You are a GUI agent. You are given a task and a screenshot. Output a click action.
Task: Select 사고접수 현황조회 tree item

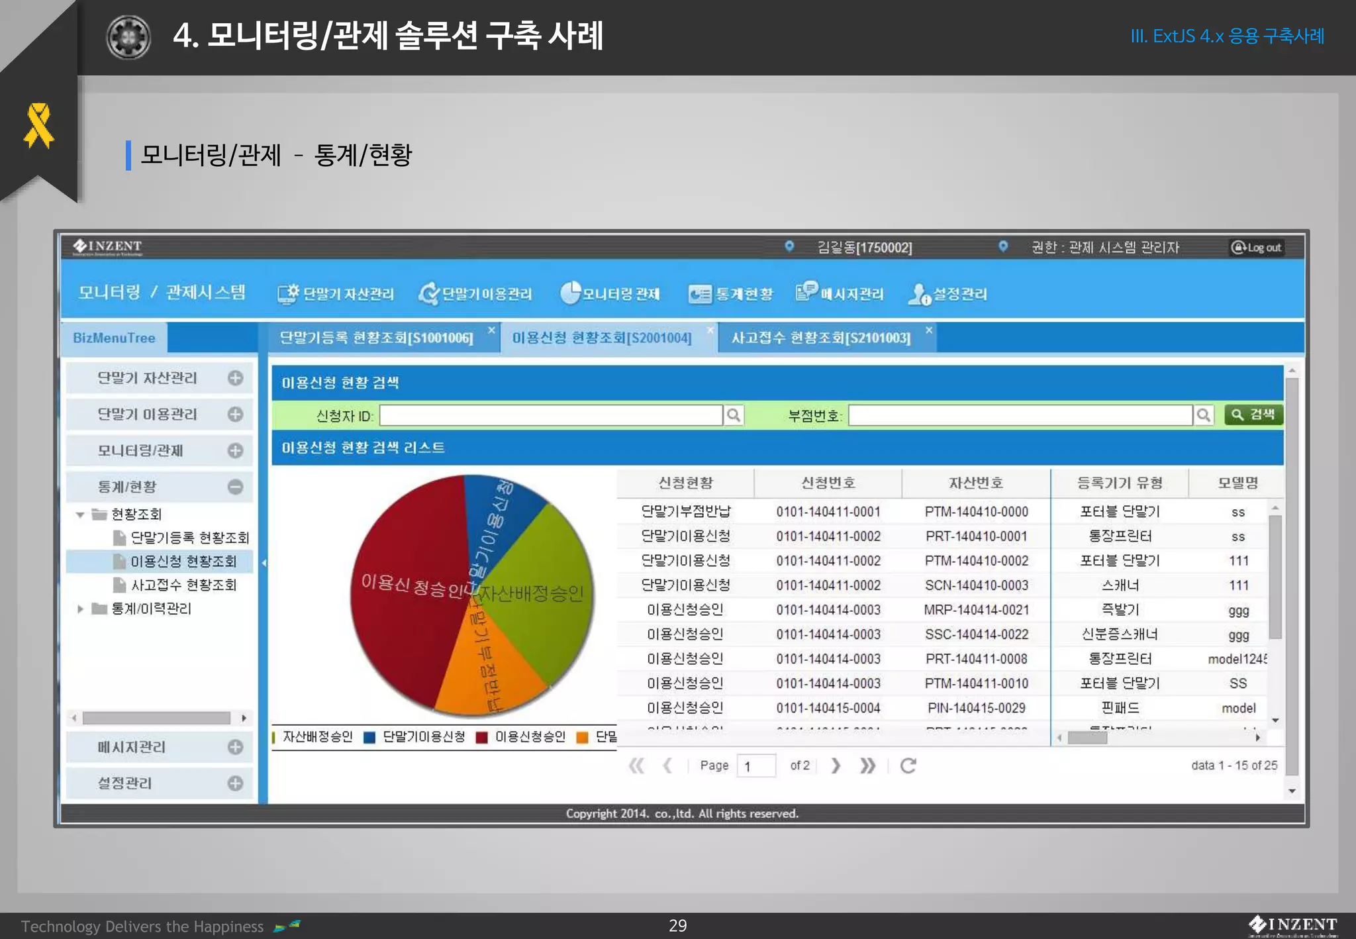[183, 585]
